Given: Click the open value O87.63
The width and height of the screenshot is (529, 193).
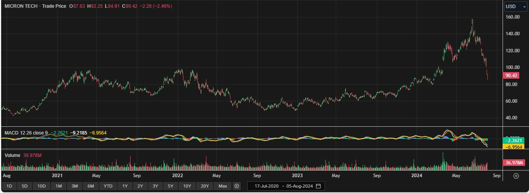Looking at the screenshot, I should pos(77,6).
